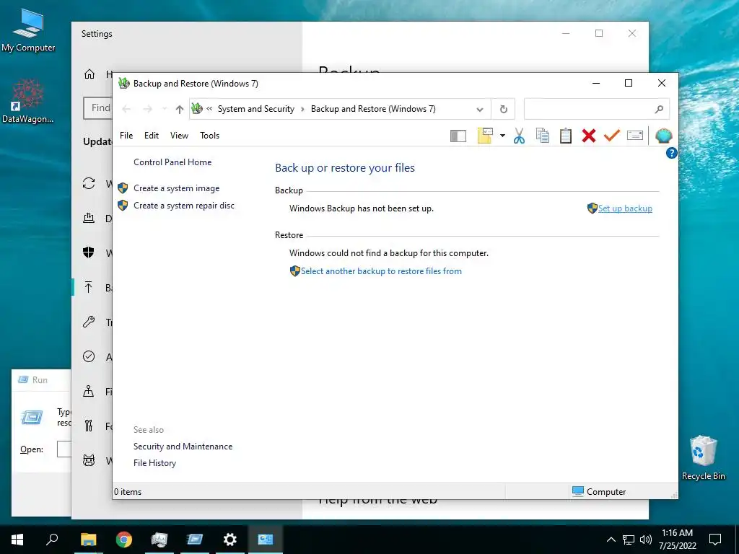
Task: Click the volume speaker tray icon
Action: pos(646,540)
